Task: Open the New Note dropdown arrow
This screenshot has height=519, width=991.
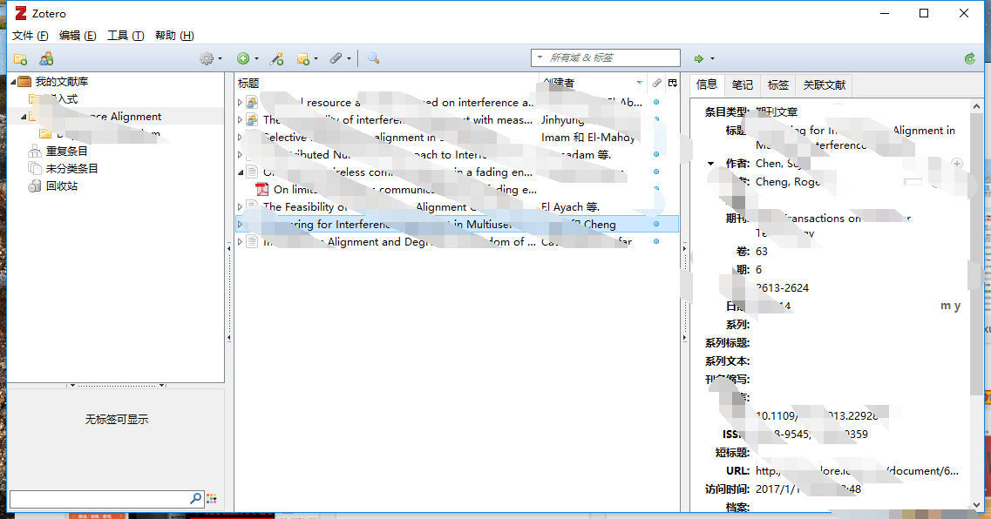Action: coord(316,58)
